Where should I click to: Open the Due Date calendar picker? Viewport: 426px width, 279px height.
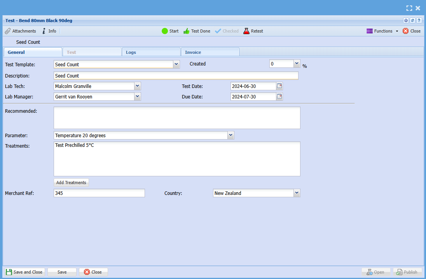tap(279, 96)
